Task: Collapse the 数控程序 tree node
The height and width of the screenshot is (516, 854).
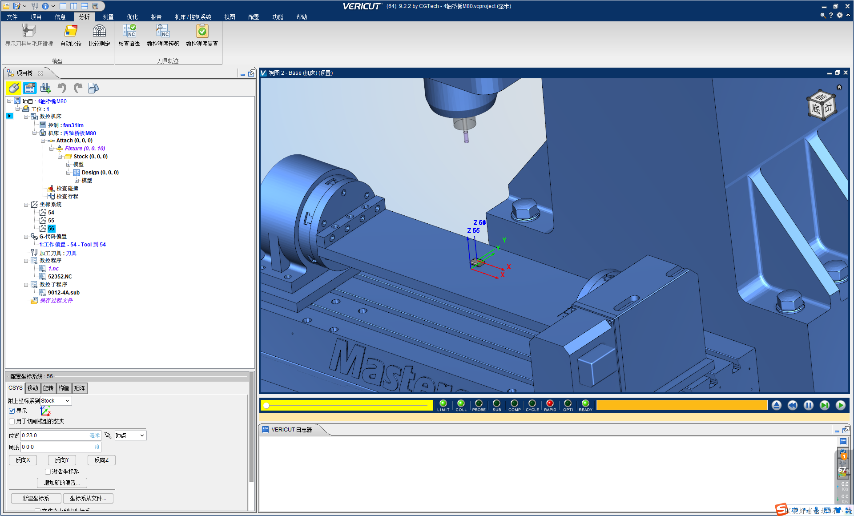Action: tap(26, 261)
